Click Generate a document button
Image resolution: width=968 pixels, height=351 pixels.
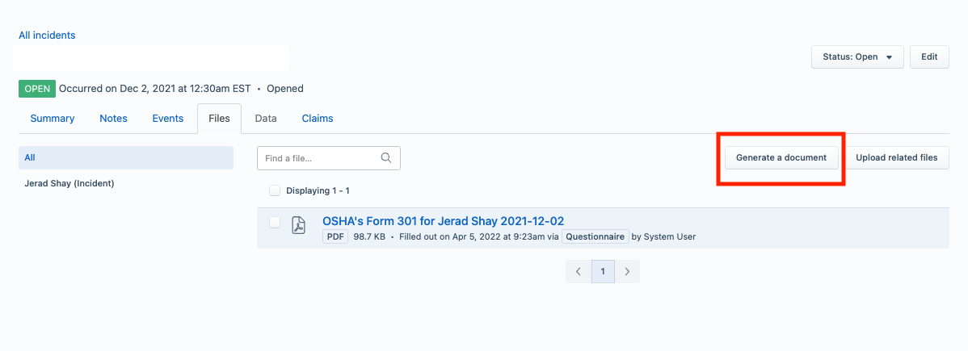point(781,157)
